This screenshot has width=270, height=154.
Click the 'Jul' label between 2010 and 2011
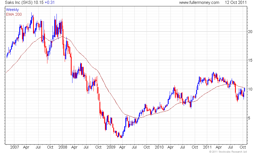(182, 147)
